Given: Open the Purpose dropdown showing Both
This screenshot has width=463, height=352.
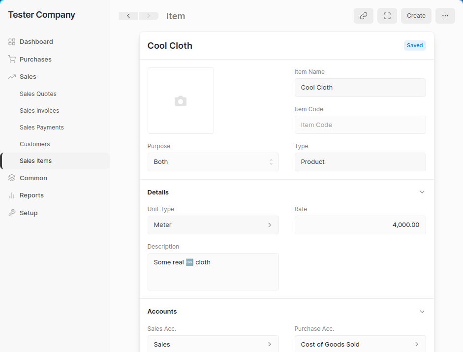Looking at the screenshot, I should click(213, 162).
